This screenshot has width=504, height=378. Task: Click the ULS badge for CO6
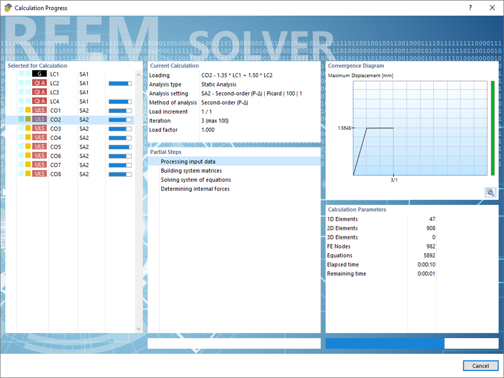39,156
